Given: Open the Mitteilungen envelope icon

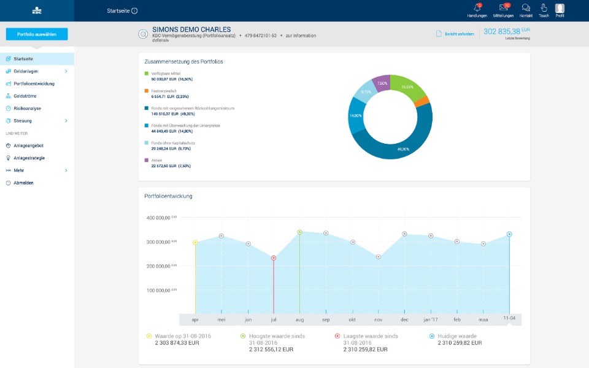Looking at the screenshot, I should click(x=503, y=8).
